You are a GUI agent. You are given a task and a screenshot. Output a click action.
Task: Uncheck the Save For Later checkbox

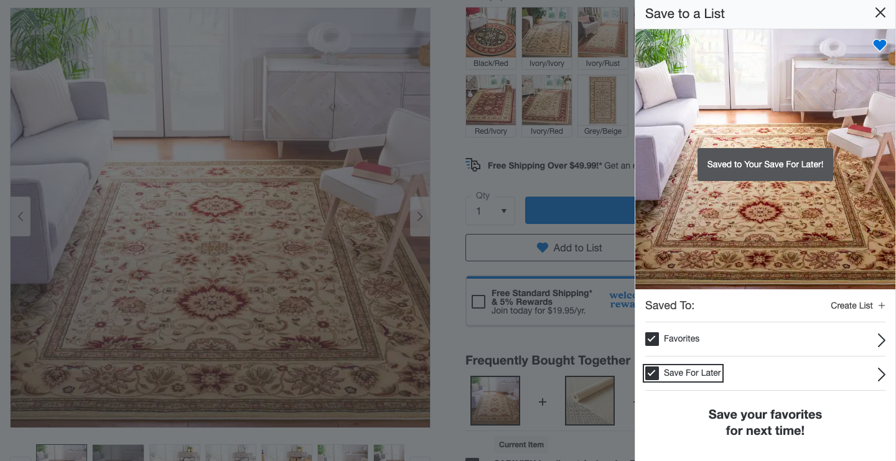tap(651, 373)
